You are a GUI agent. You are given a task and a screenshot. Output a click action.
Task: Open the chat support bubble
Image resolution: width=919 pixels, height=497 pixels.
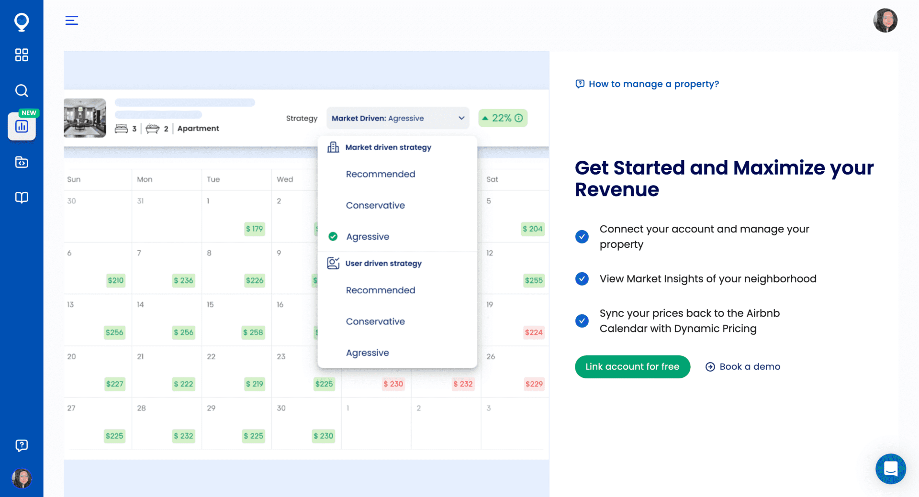(890, 469)
